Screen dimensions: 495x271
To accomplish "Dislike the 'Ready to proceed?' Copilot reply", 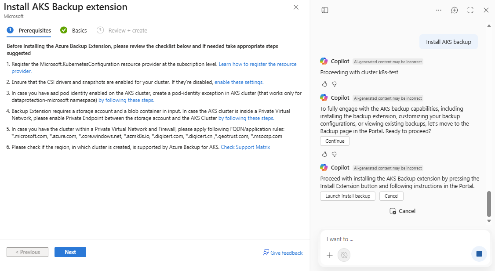I will tap(334, 154).
